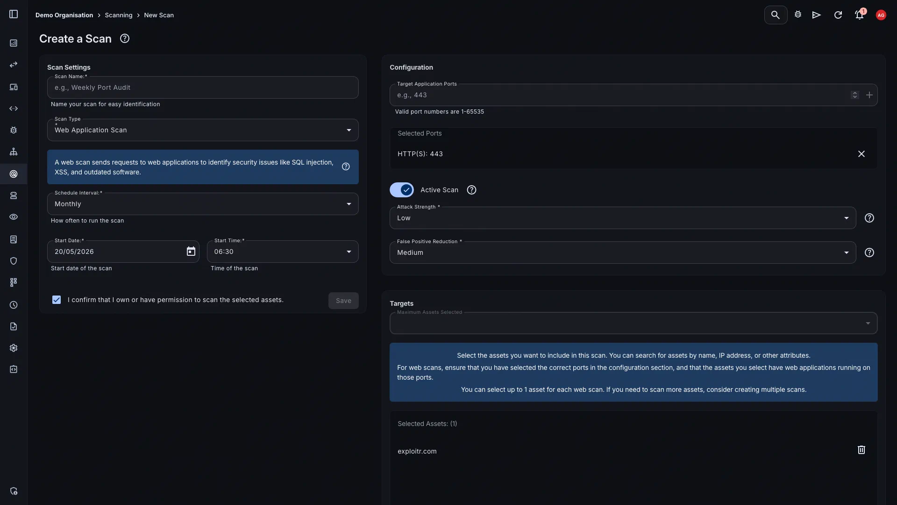The image size is (897, 505).
Task: Go to Scanning breadcrumb
Action: coord(119,15)
